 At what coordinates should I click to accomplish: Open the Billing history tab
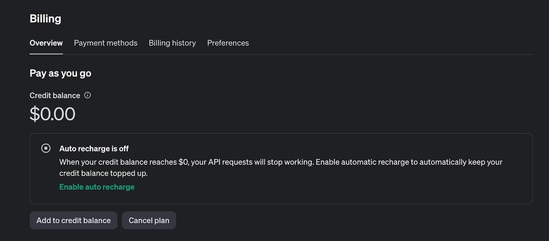point(172,43)
